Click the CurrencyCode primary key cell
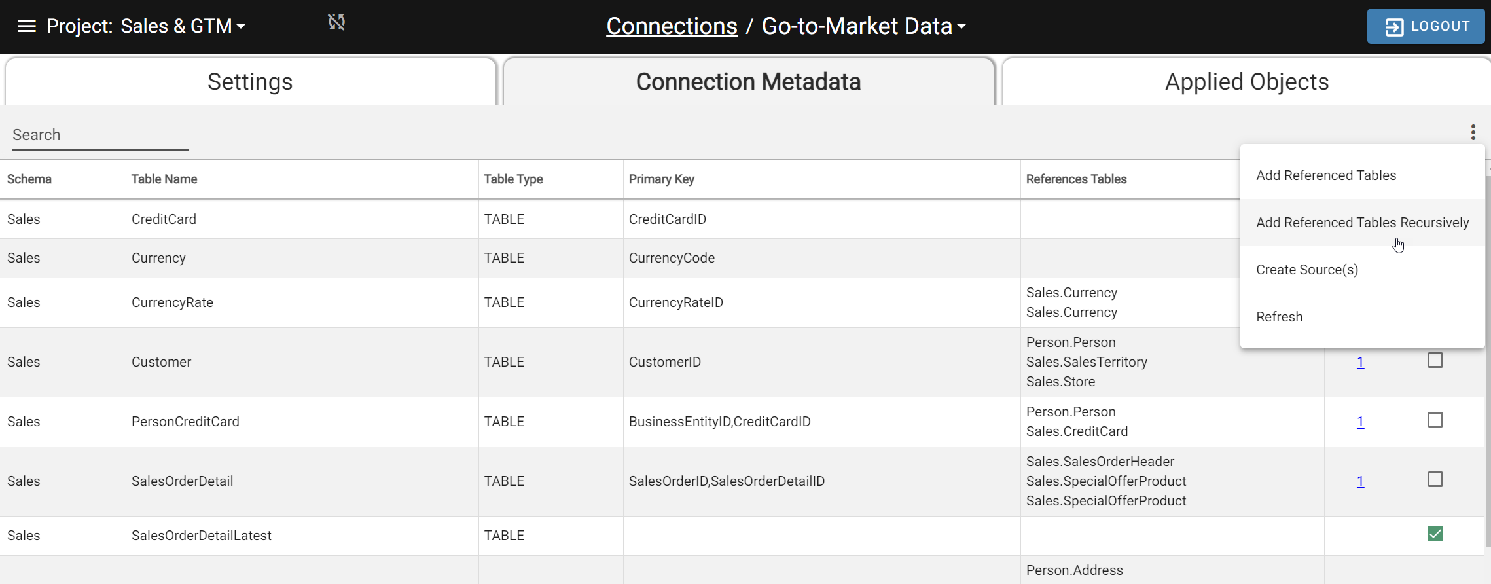The width and height of the screenshot is (1491, 584). [821, 258]
